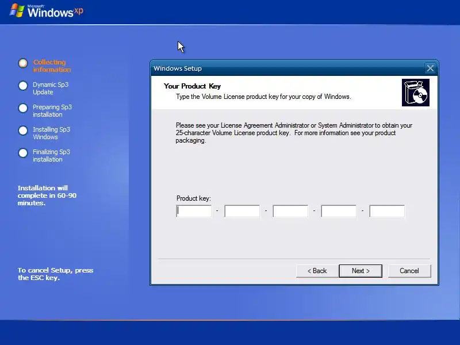Click the 'Installation will complete in 60-90 minutes' text
The image size is (460, 345).
click(47, 195)
